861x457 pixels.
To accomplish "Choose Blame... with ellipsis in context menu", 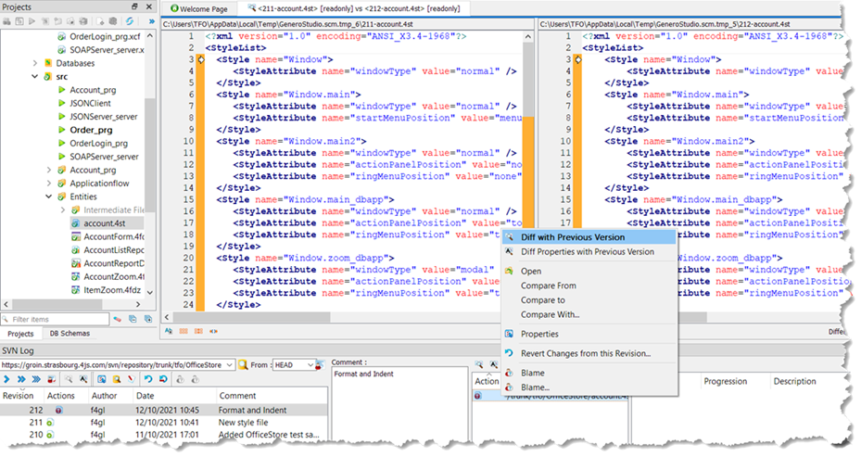I will [589, 387].
